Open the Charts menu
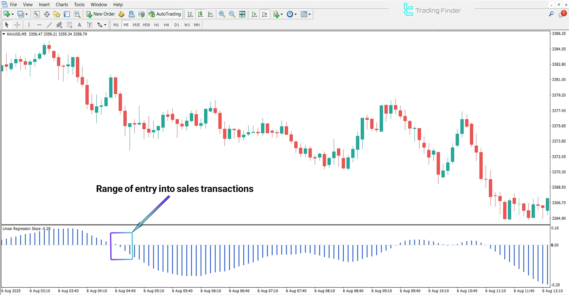The image size is (569, 295). pyautogui.click(x=61, y=4)
